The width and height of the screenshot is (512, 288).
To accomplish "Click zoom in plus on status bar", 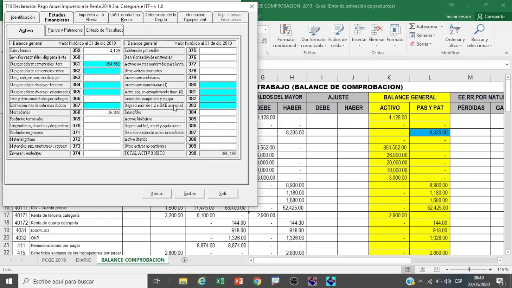I will pos(490,270).
